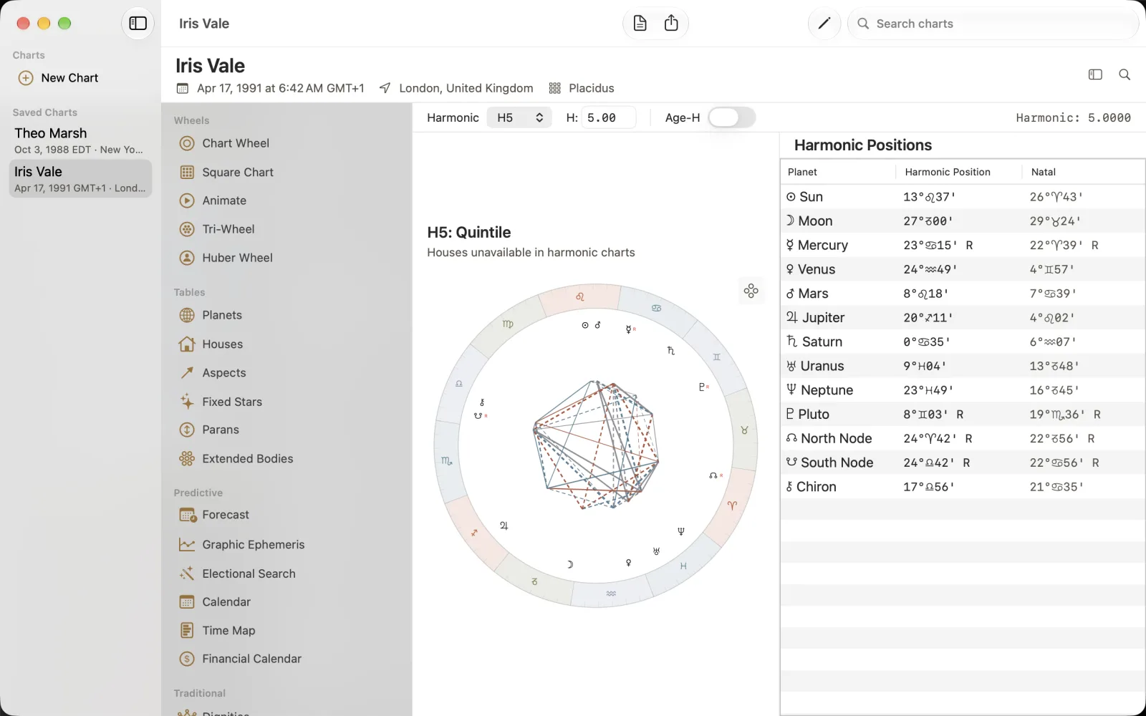Toggle the sidebar visibility button
The image size is (1146, 716).
[x=138, y=24]
